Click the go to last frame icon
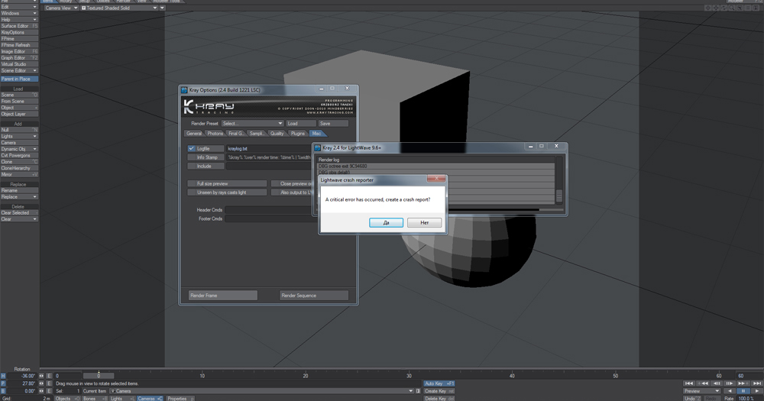The height and width of the screenshot is (401, 764). click(x=754, y=383)
